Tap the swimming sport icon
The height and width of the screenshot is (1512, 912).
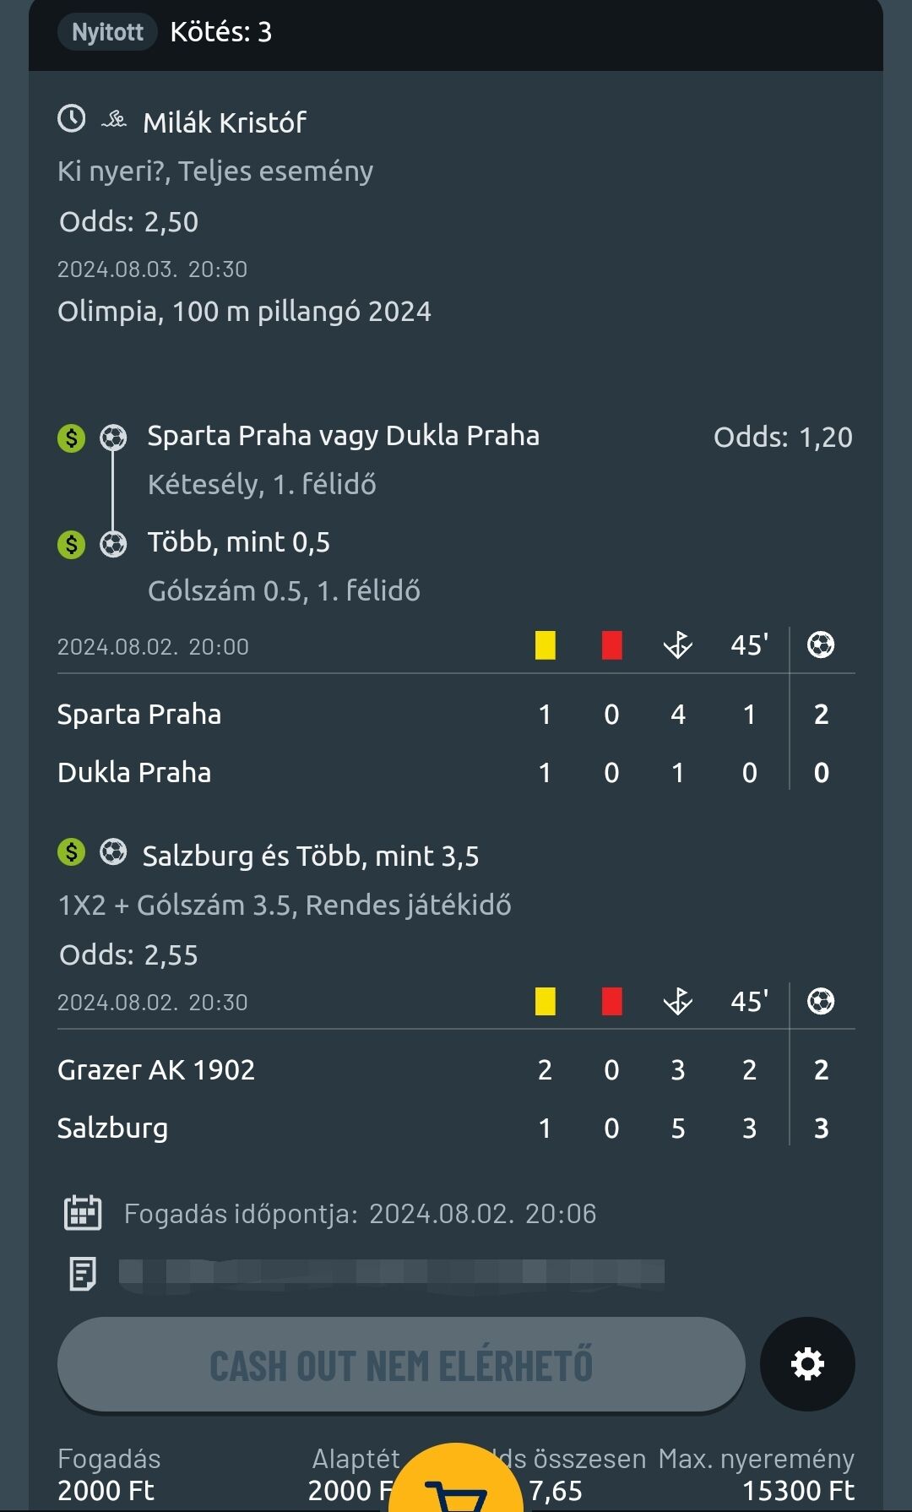tap(114, 121)
